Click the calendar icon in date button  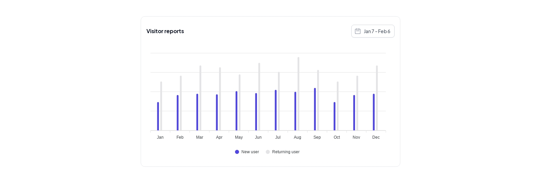(358, 31)
